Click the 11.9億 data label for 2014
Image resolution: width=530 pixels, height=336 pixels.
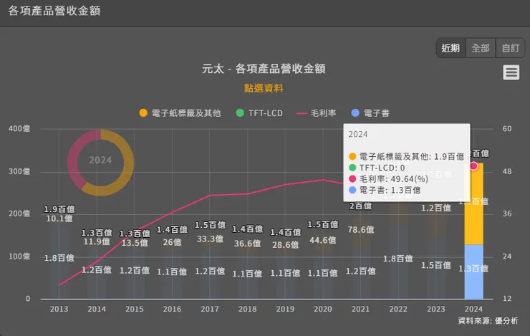click(97, 241)
